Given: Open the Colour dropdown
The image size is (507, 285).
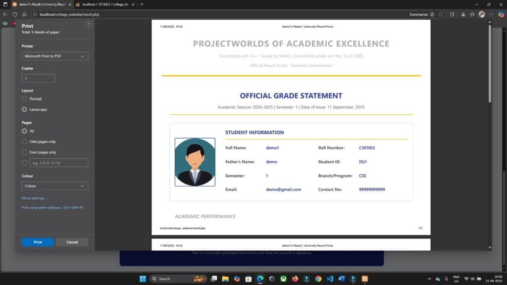Looking at the screenshot, I should click(x=54, y=186).
